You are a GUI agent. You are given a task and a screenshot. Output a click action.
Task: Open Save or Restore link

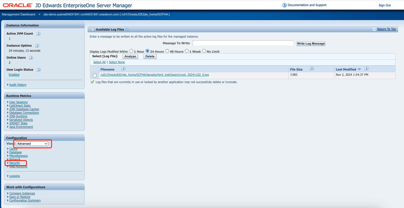point(20,197)
